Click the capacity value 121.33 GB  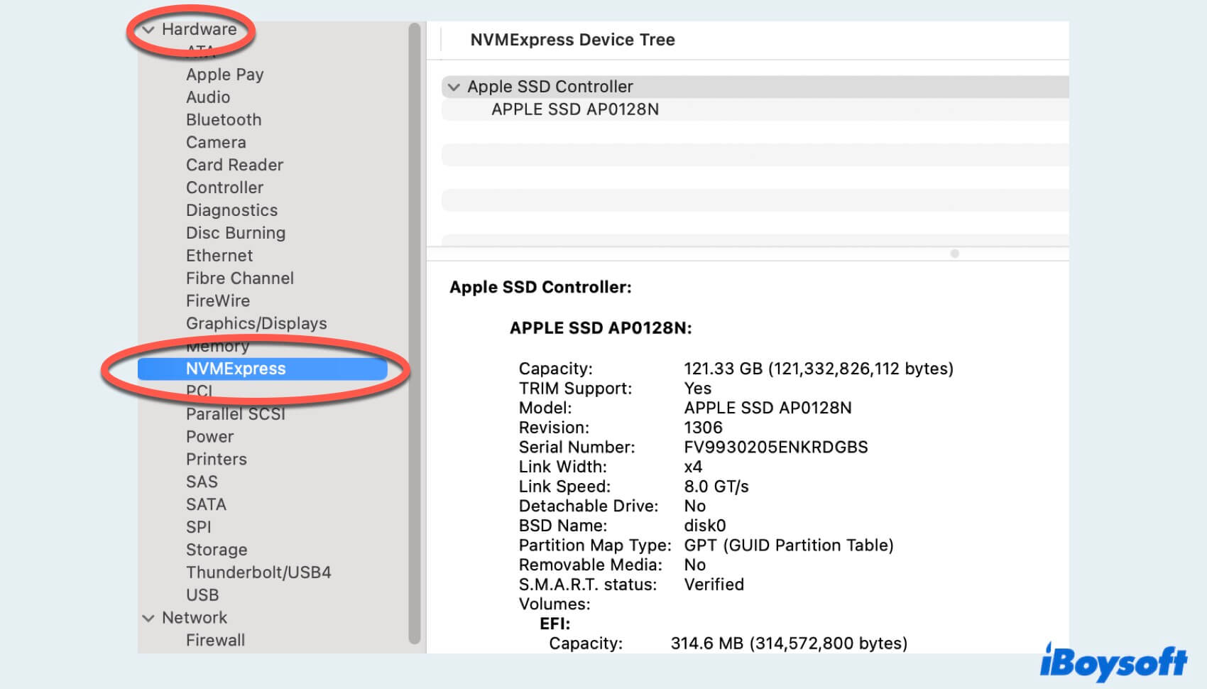(x=819, y=369)
